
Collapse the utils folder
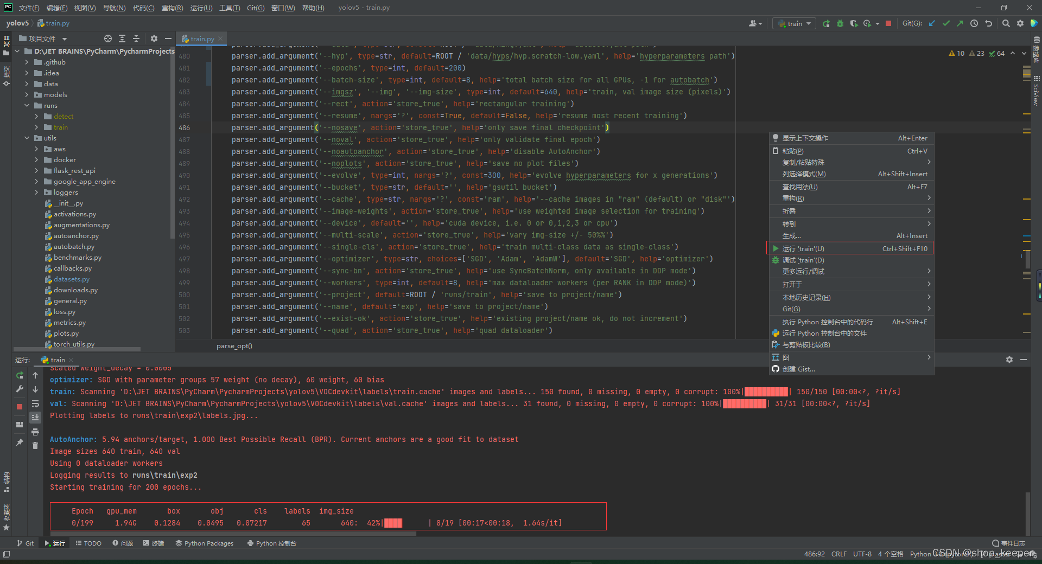pos(27,138)
